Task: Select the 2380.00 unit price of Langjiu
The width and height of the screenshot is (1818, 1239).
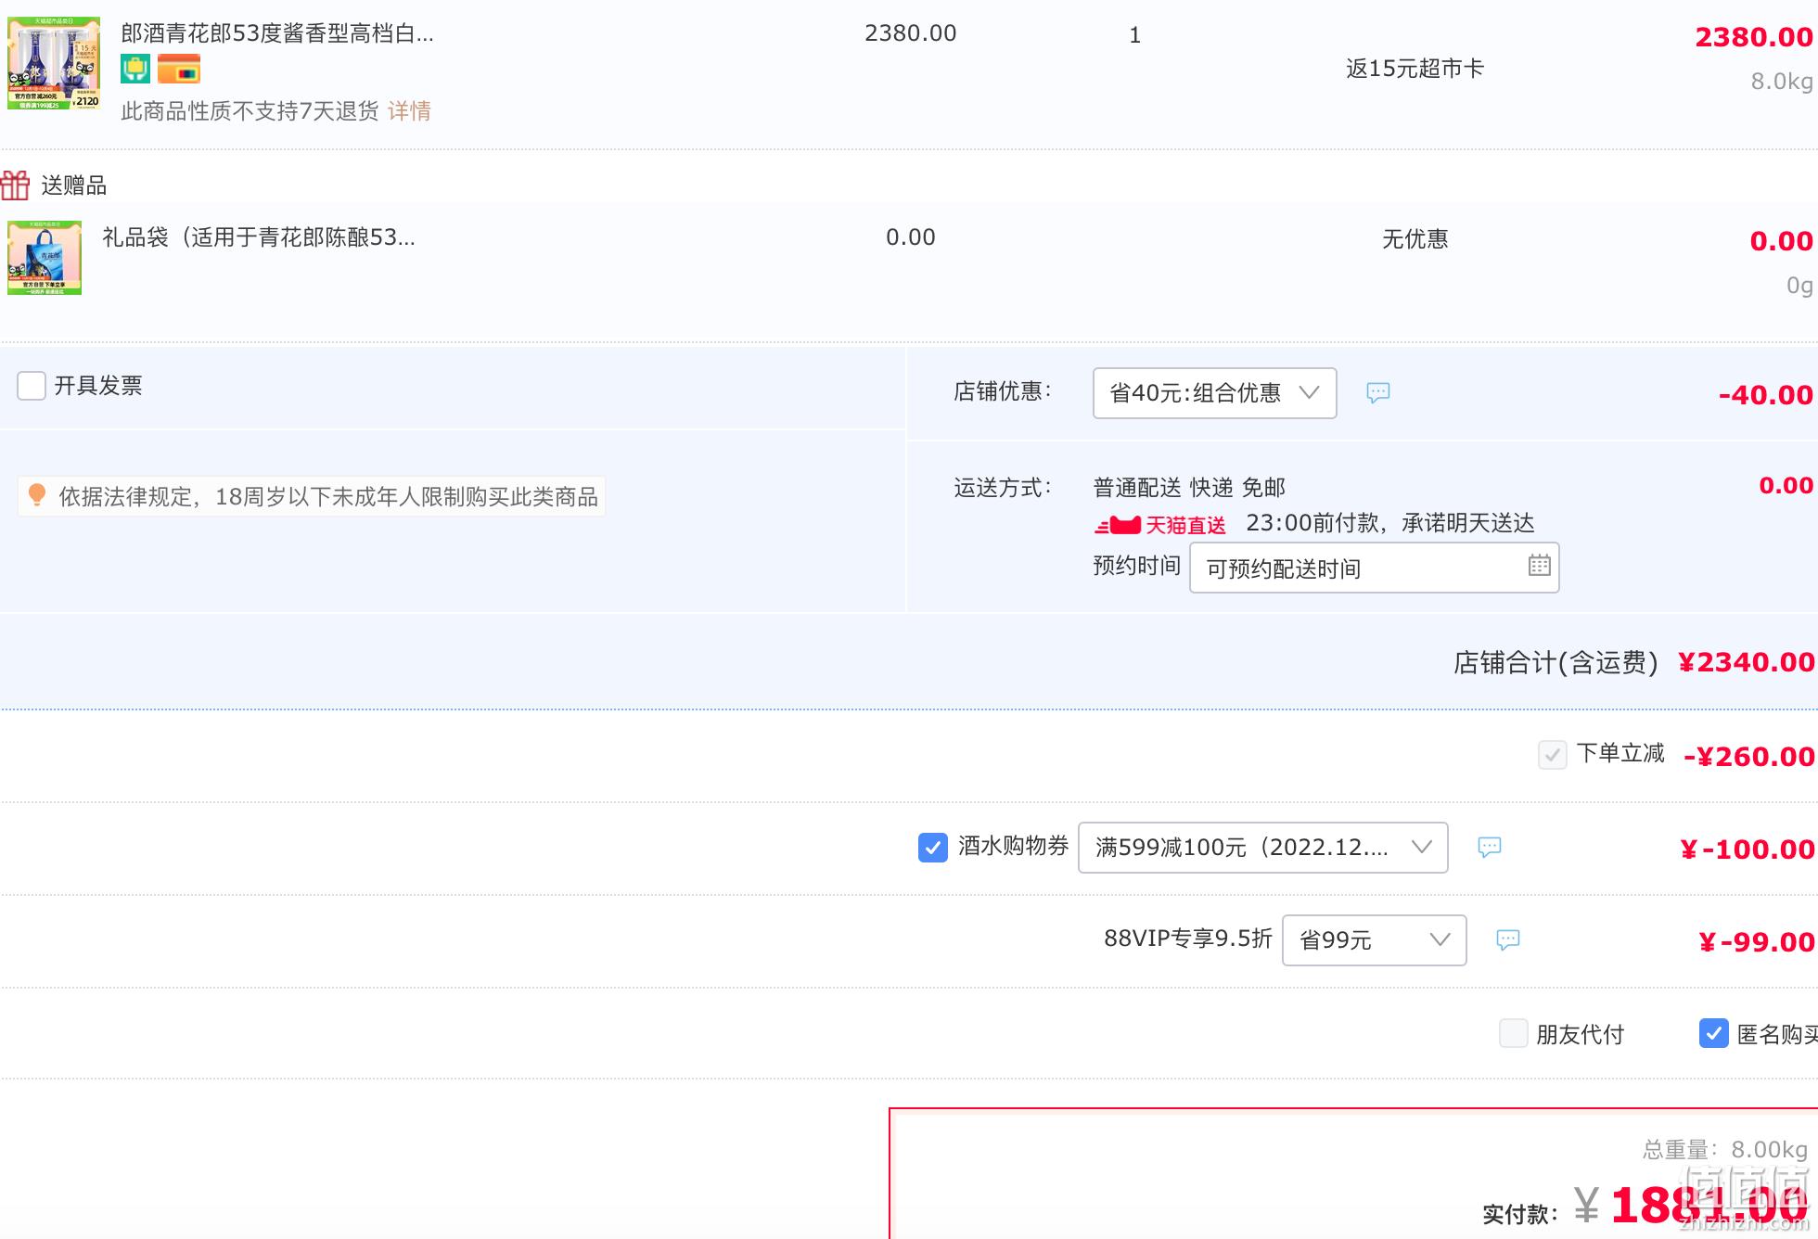Action: [x=910, y=33]
